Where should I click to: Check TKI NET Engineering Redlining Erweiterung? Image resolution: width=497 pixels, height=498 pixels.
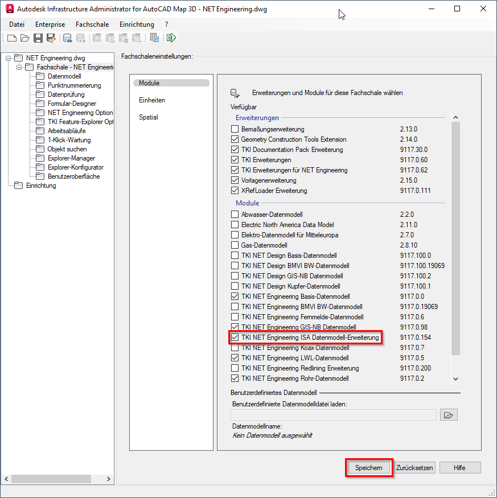click(x=235, y=368)
